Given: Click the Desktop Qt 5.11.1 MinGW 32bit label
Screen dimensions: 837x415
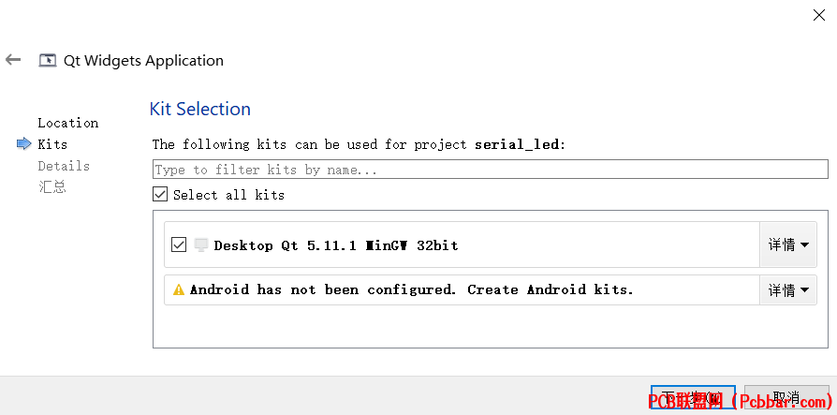Looking at the screenshot, I should (336, 245).
